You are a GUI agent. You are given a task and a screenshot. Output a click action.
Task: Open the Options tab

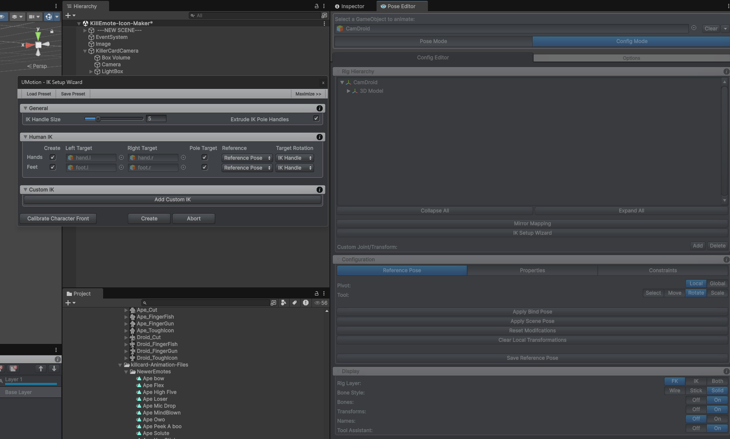pyautogui.click(x=631, y=58)
